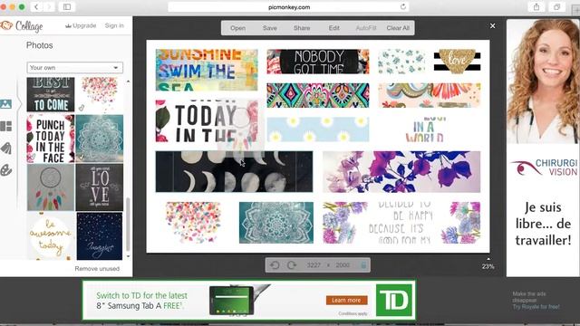This screenshot has height=326, width=580.
Task: Click Remove unused below photo list
Action: point(97,269)
